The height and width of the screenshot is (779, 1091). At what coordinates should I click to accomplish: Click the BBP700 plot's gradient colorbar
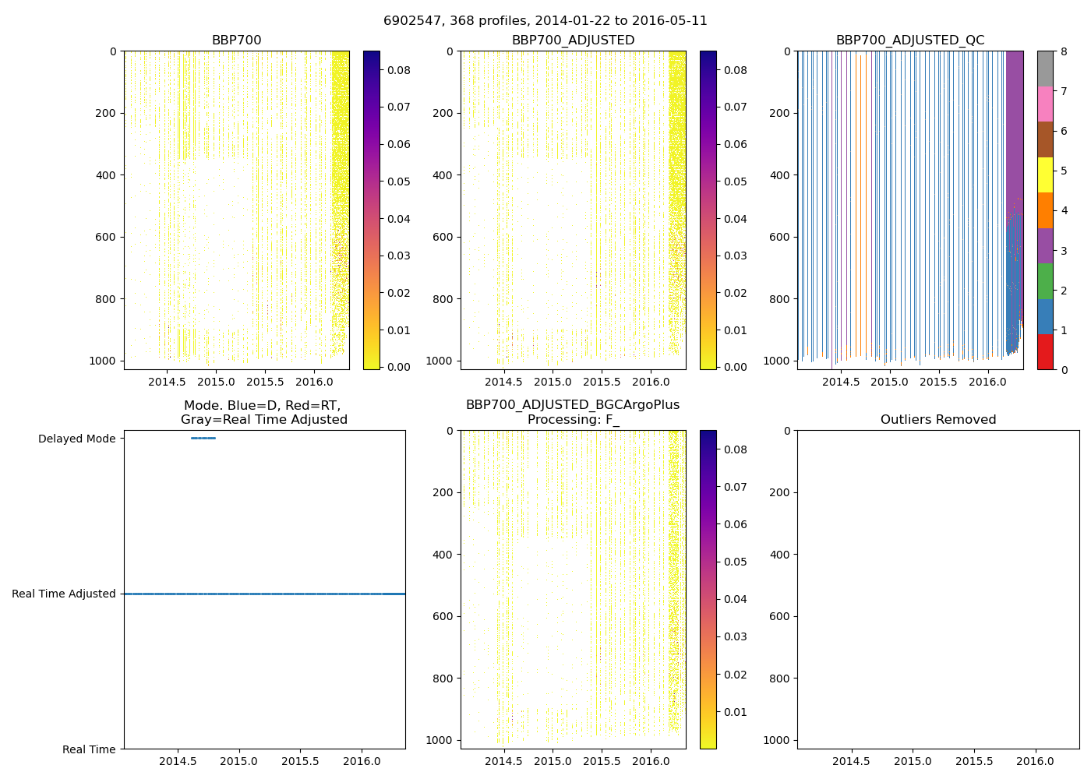372,210
